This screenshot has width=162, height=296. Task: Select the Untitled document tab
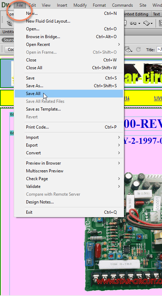8,32
